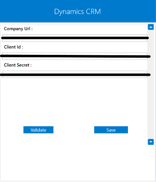Image resolution: width=156 pixels, height=182 pixels.
Task: Focus the Client Secret input field
Action: (x=75, y=74)
